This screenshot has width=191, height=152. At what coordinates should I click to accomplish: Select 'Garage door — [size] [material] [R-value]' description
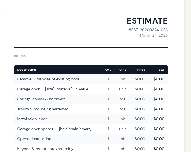pyautogui.click(x=53, y=89)
